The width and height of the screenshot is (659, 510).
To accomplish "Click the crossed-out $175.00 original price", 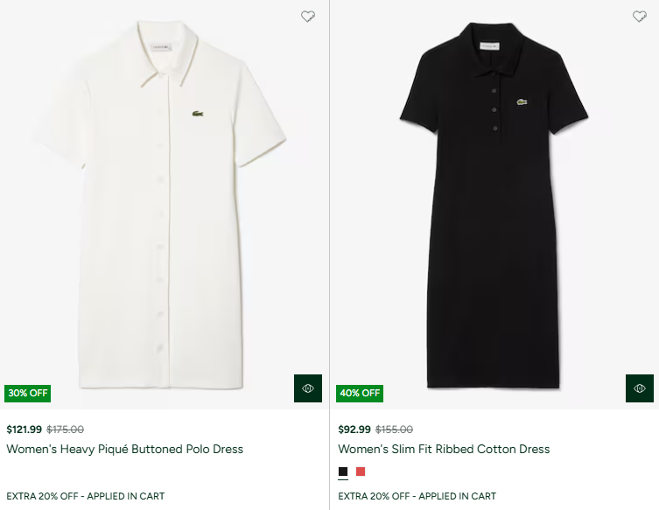I will click(x=66, y=430).
